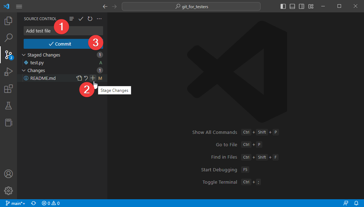Open Run and Debug view
Viewport: 364px width, 207px height.
coord(8,72)
